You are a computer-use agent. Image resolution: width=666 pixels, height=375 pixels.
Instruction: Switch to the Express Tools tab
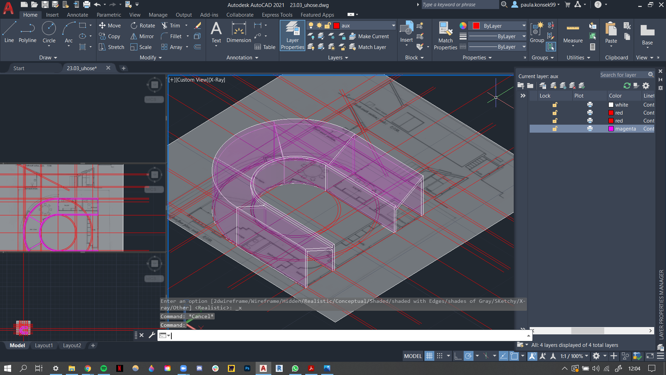point(277,15)
